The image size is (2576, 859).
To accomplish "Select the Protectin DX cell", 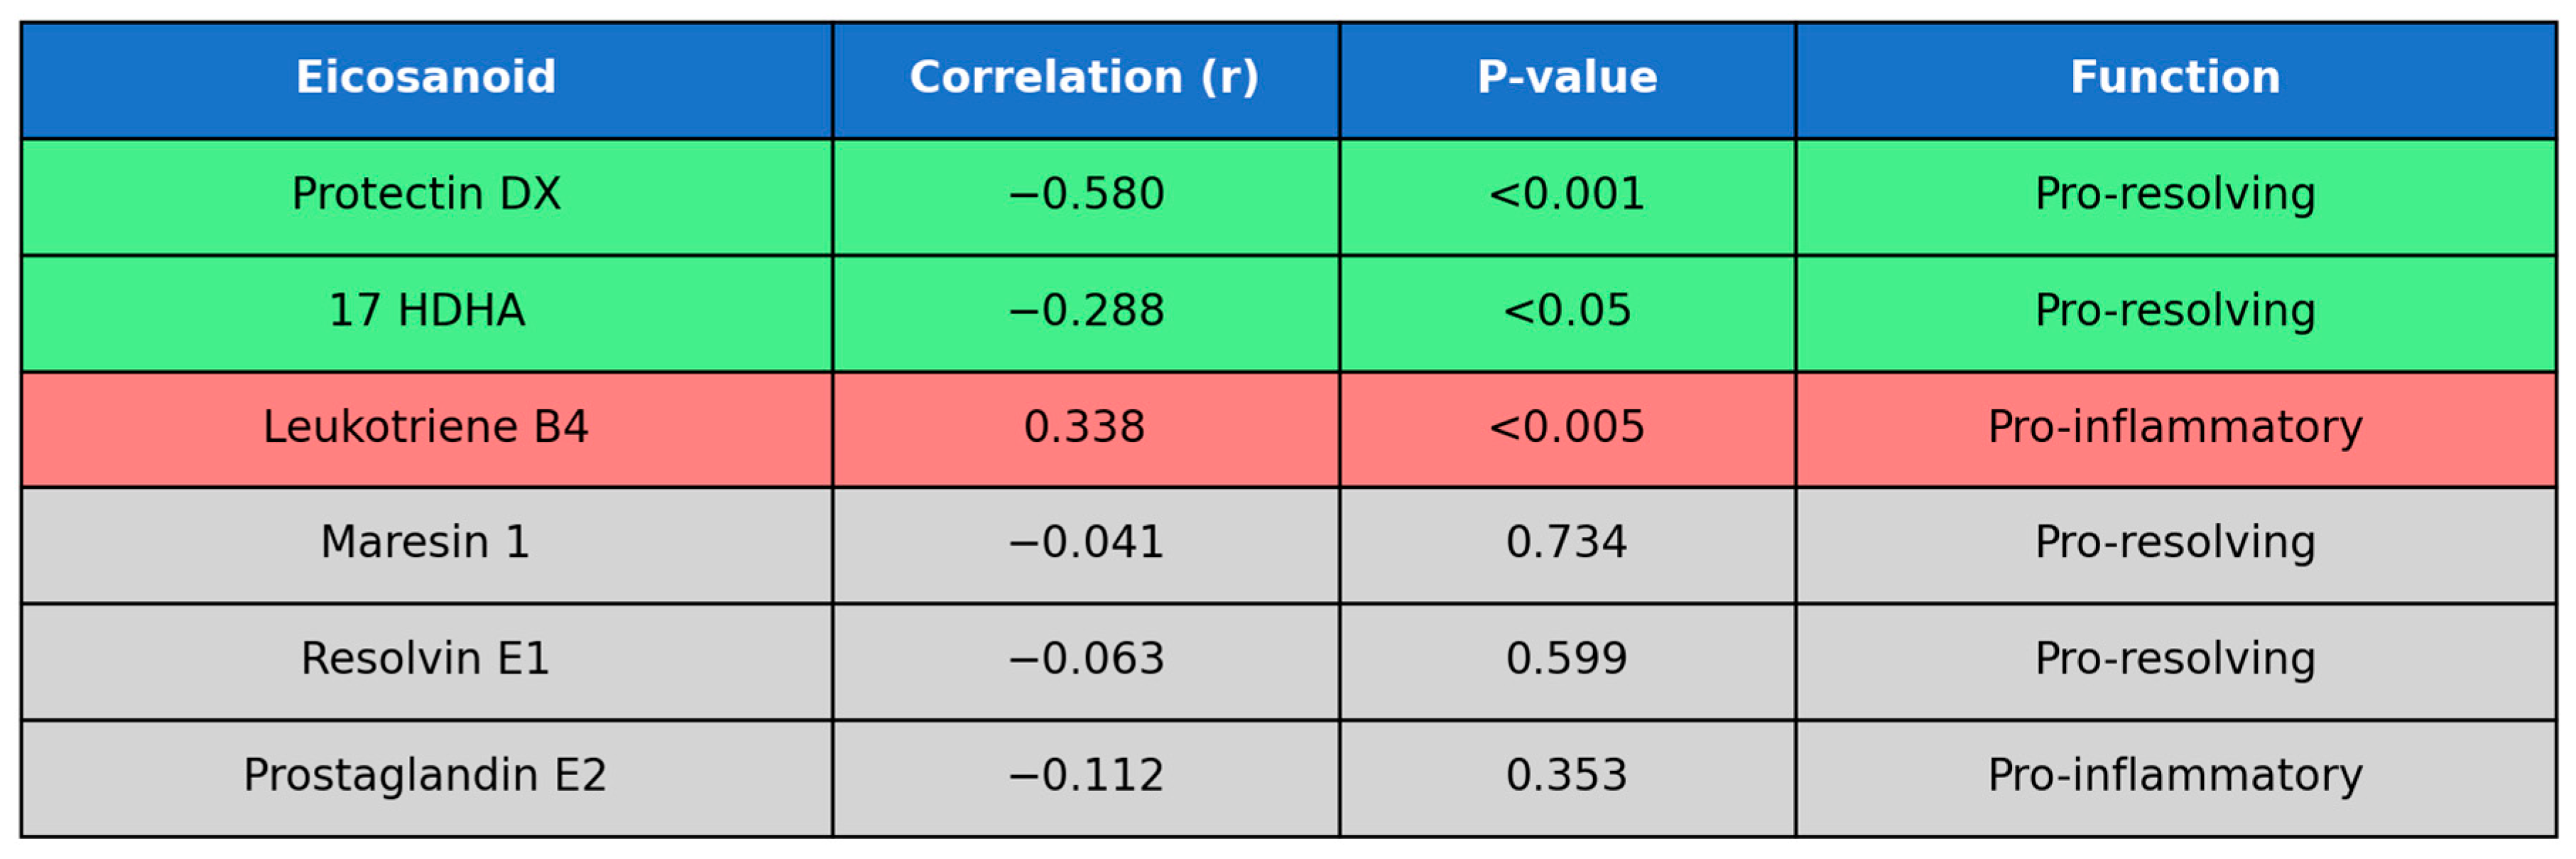I will tap(426, 194).
